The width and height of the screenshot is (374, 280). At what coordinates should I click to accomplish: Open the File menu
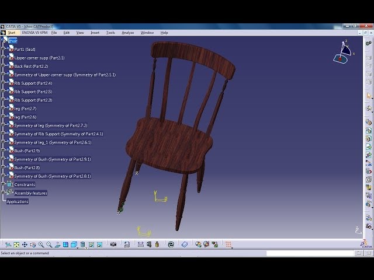[54, 33]
